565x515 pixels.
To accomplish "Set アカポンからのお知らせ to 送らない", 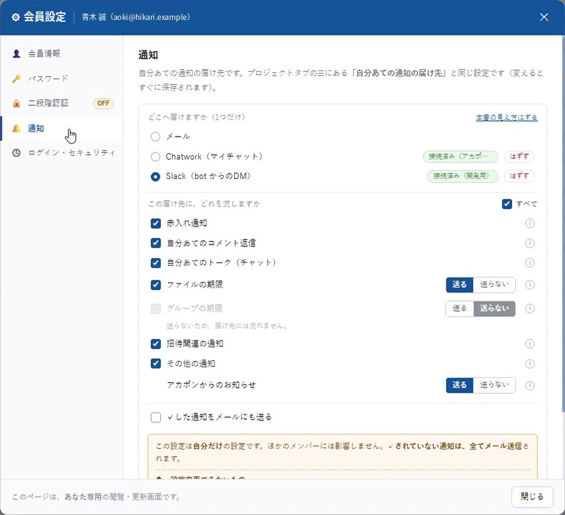I will pyautogui.click(x=494, y=385).
